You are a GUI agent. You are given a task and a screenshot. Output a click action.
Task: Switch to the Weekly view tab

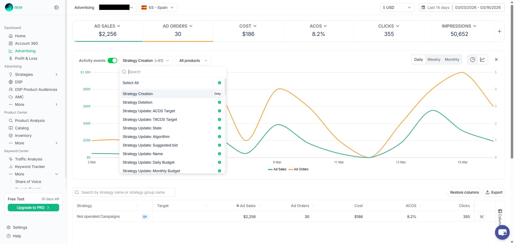[x=434, y=59]
